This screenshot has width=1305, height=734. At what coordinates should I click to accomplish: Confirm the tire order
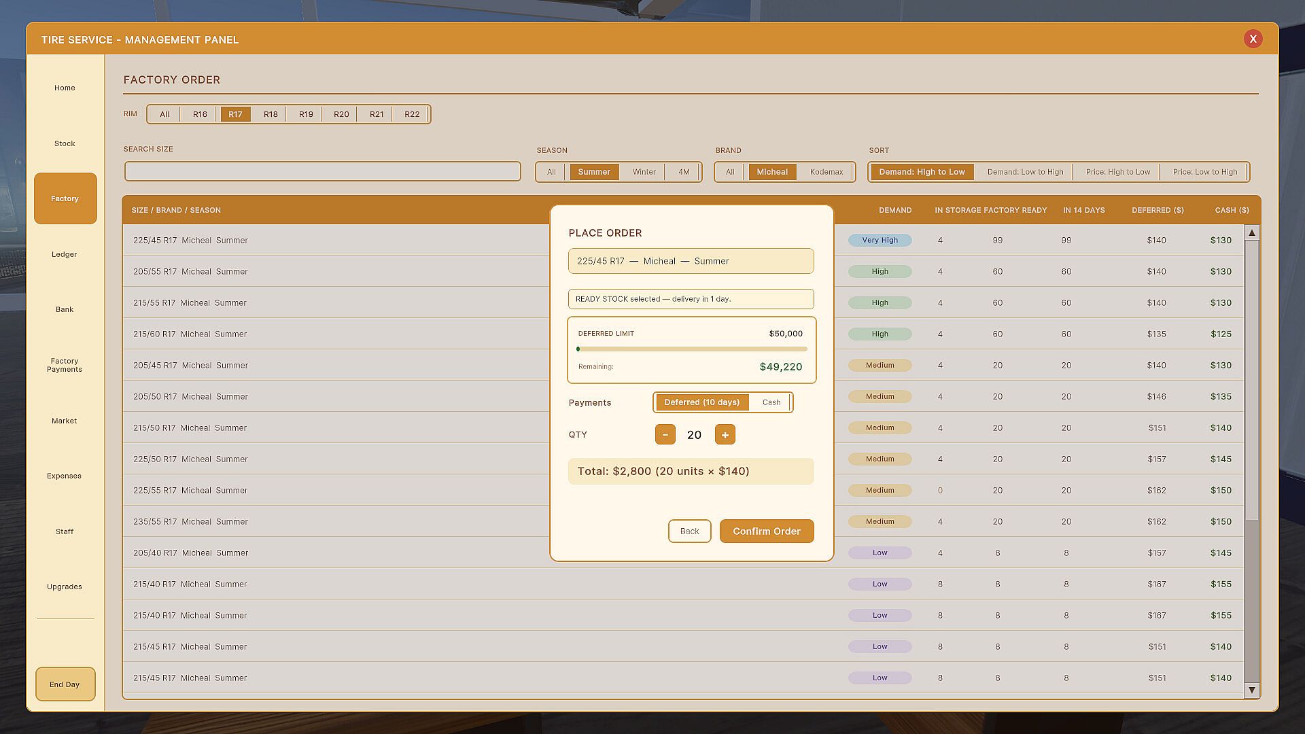(x=767, y=531)
